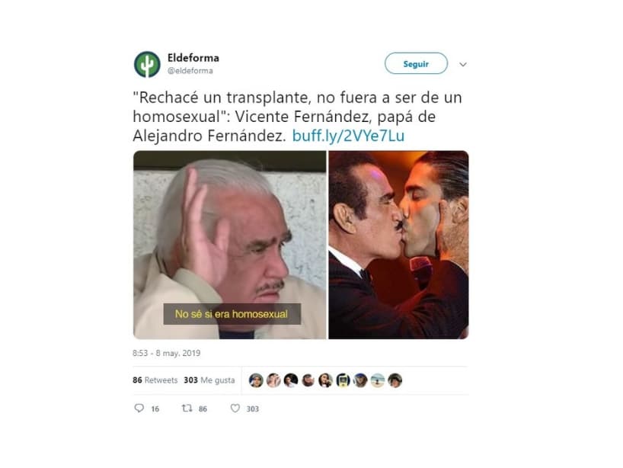
Task: View the 86 Retweets list
Action: pos(155,380)
